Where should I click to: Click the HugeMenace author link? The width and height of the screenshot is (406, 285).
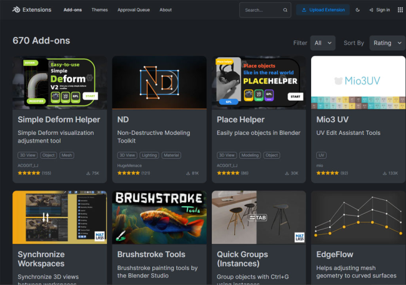click(130, 165)
